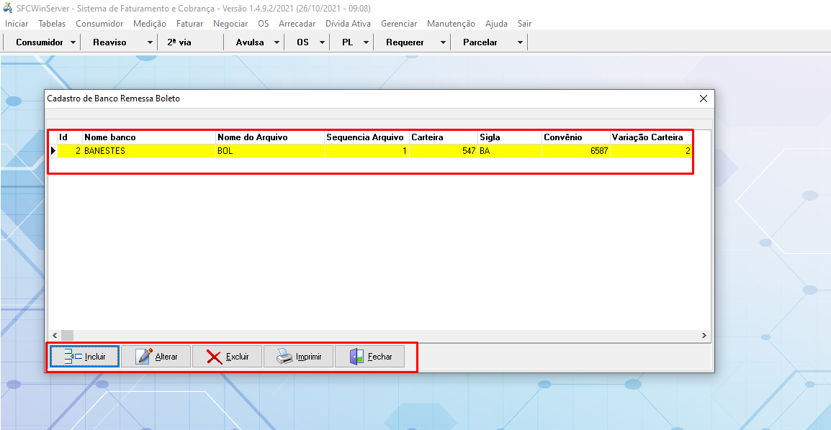Click the horizontal scrollbar right arrow

click(x=704, y=336)
